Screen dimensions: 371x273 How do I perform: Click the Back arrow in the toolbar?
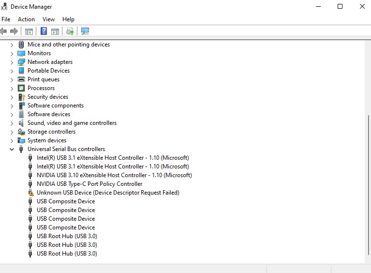click(3, 31)
